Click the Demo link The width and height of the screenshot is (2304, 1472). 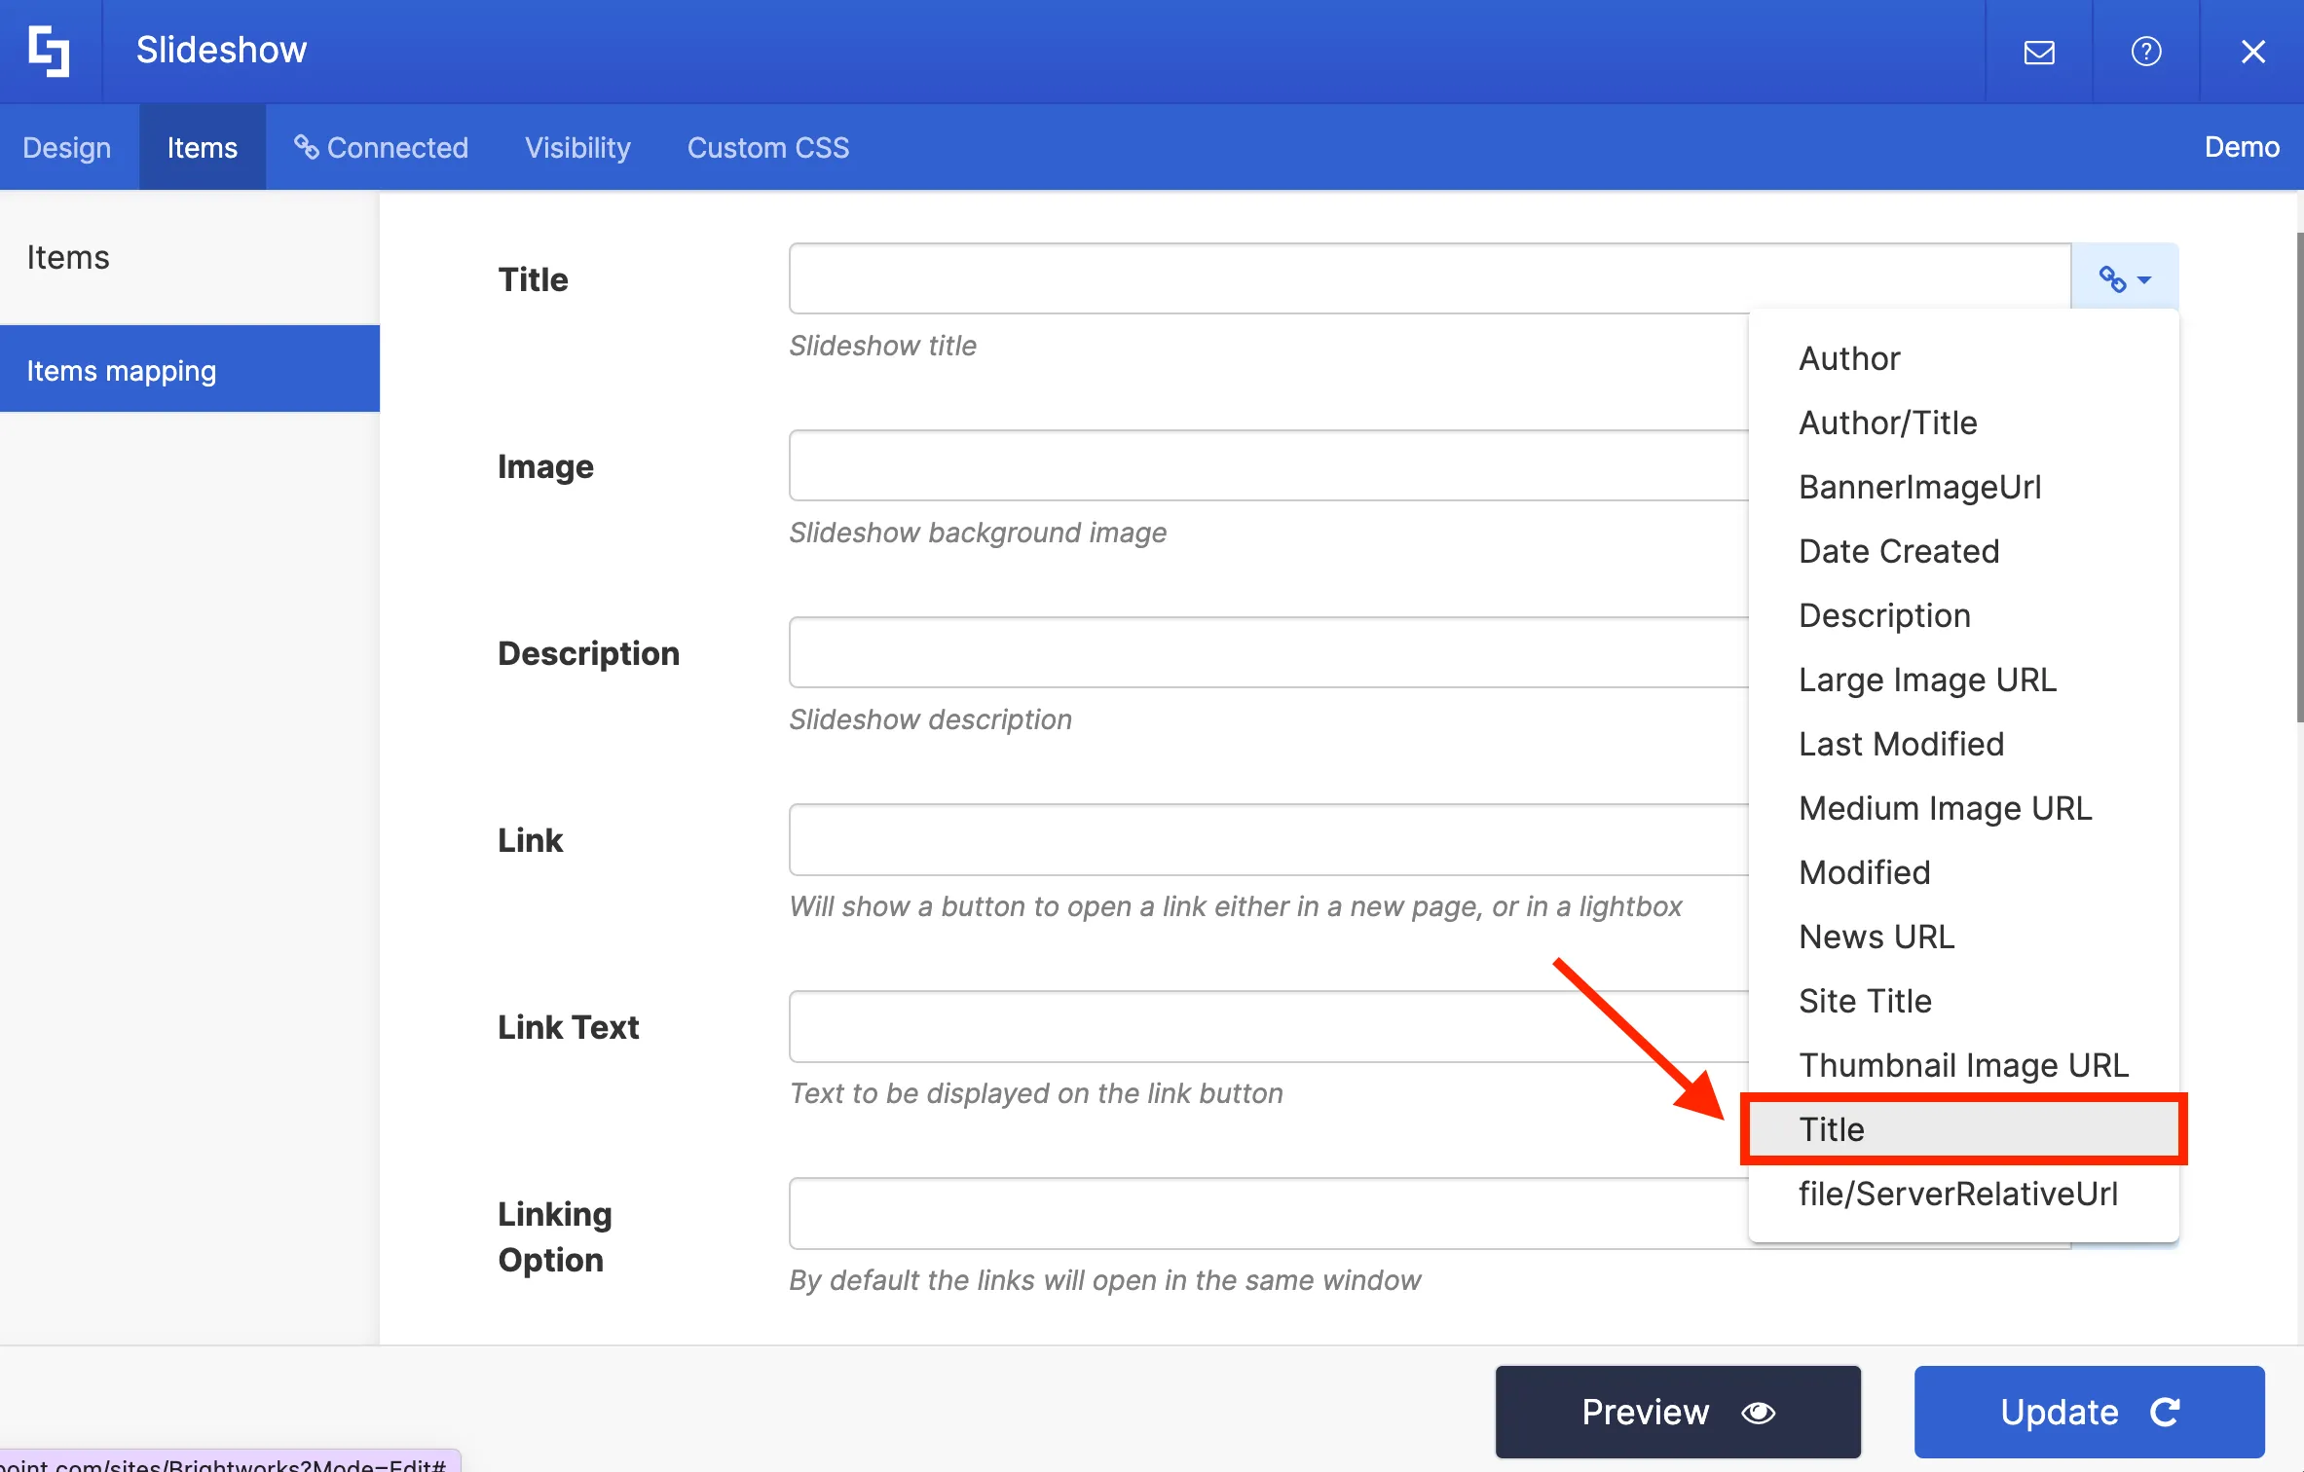tap(2242, 147)
